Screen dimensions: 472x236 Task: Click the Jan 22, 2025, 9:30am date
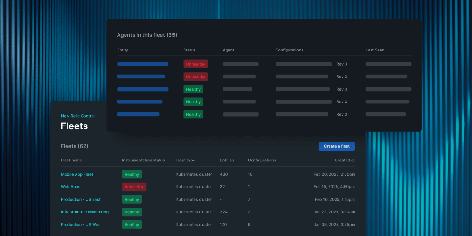pyautogui.click(x=334, y=212)
